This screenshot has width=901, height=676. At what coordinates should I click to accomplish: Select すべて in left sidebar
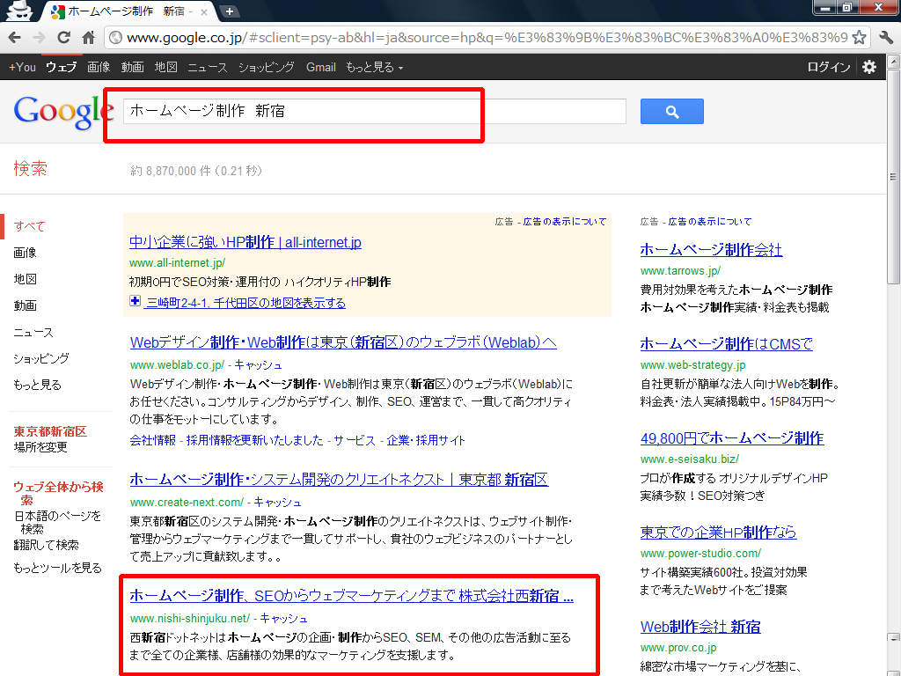point(29,226)
